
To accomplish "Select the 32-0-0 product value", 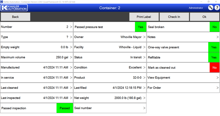I will 137,78.
